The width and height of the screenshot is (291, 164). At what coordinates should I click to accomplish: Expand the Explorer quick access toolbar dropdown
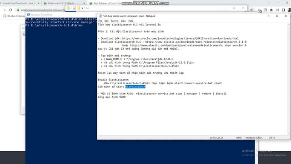82,8
